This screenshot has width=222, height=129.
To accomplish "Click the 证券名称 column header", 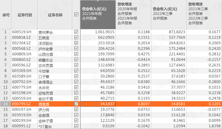I will click(55, 15).
